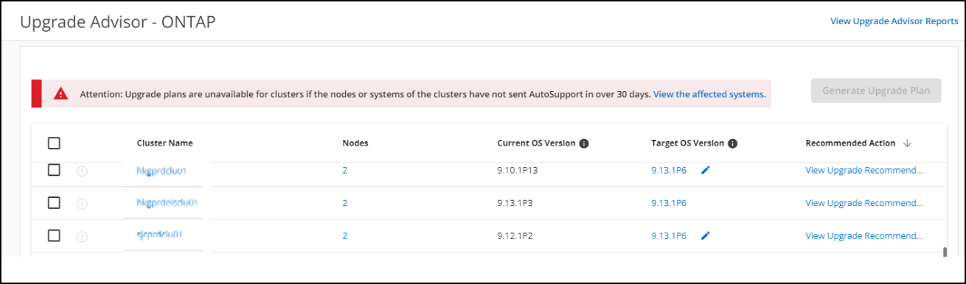
Task: Edit target version for 9.12.1P2 cluster
Action: click(705, 236)
